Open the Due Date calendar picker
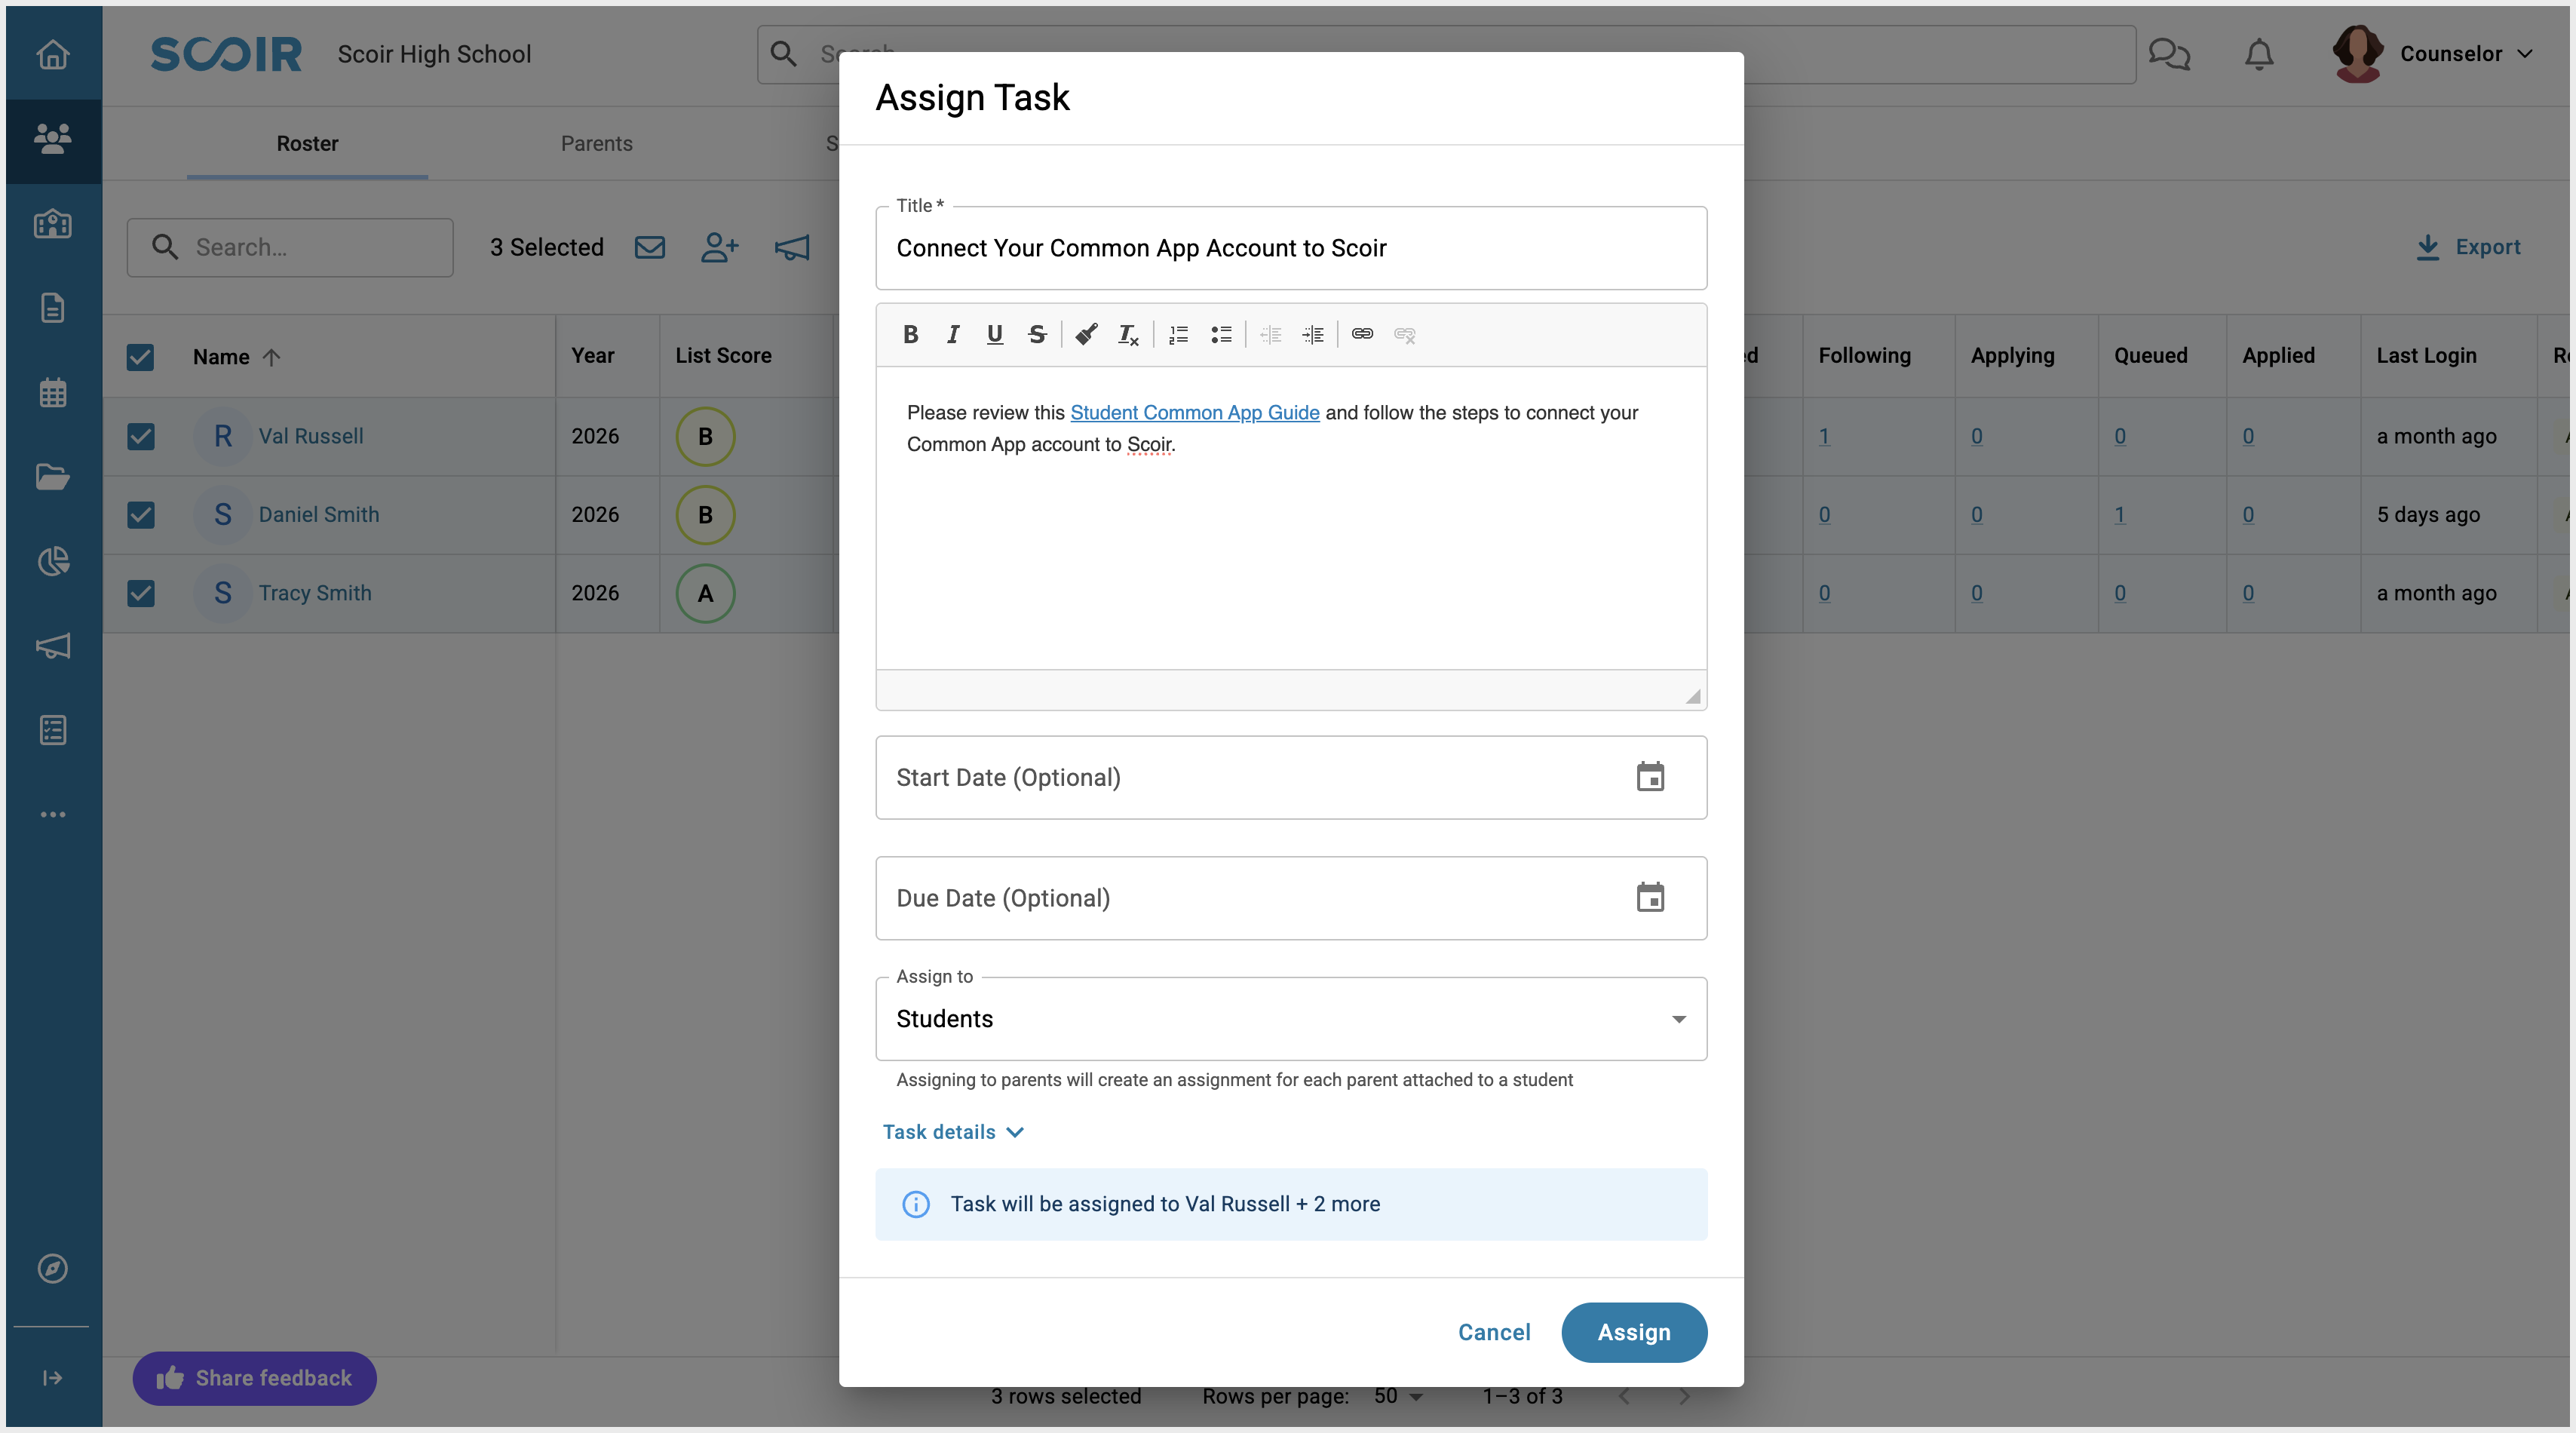The height and width of the screenshot is (1433, 2576). coord(1650,898)
